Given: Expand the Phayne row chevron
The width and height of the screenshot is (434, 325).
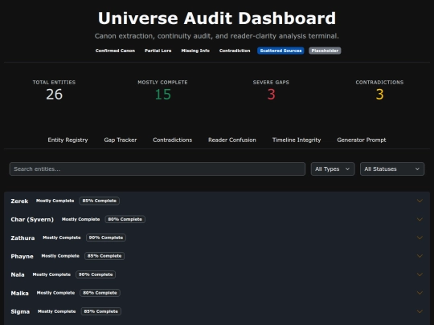Looking at the screenshot, I should coord(420,256).
